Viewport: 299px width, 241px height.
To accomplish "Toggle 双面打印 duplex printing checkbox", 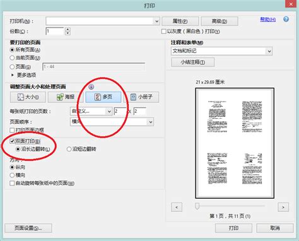I will pyautogui.click(x=12, y=141).
